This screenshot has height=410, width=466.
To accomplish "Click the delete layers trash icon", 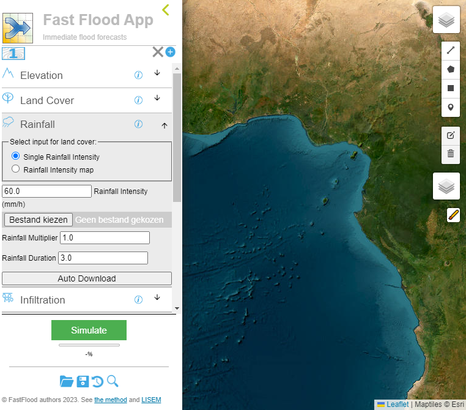I will (451, 154).
